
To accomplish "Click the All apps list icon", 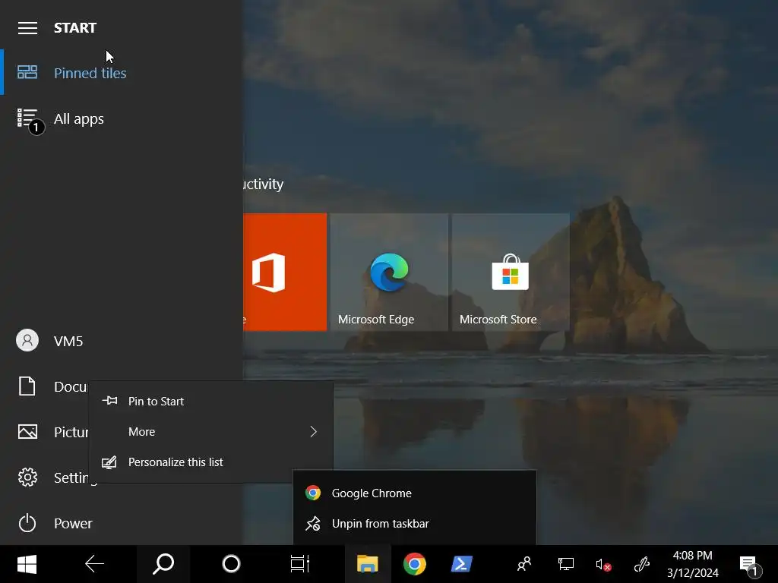I will click(27, 118).
